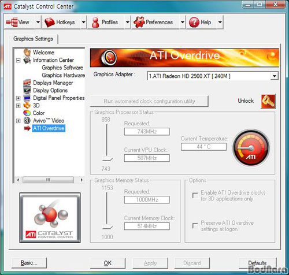Click the Current VPU Clock 507MHz field
The width and height of the screenshot is (289, 275).
[147, 158]
